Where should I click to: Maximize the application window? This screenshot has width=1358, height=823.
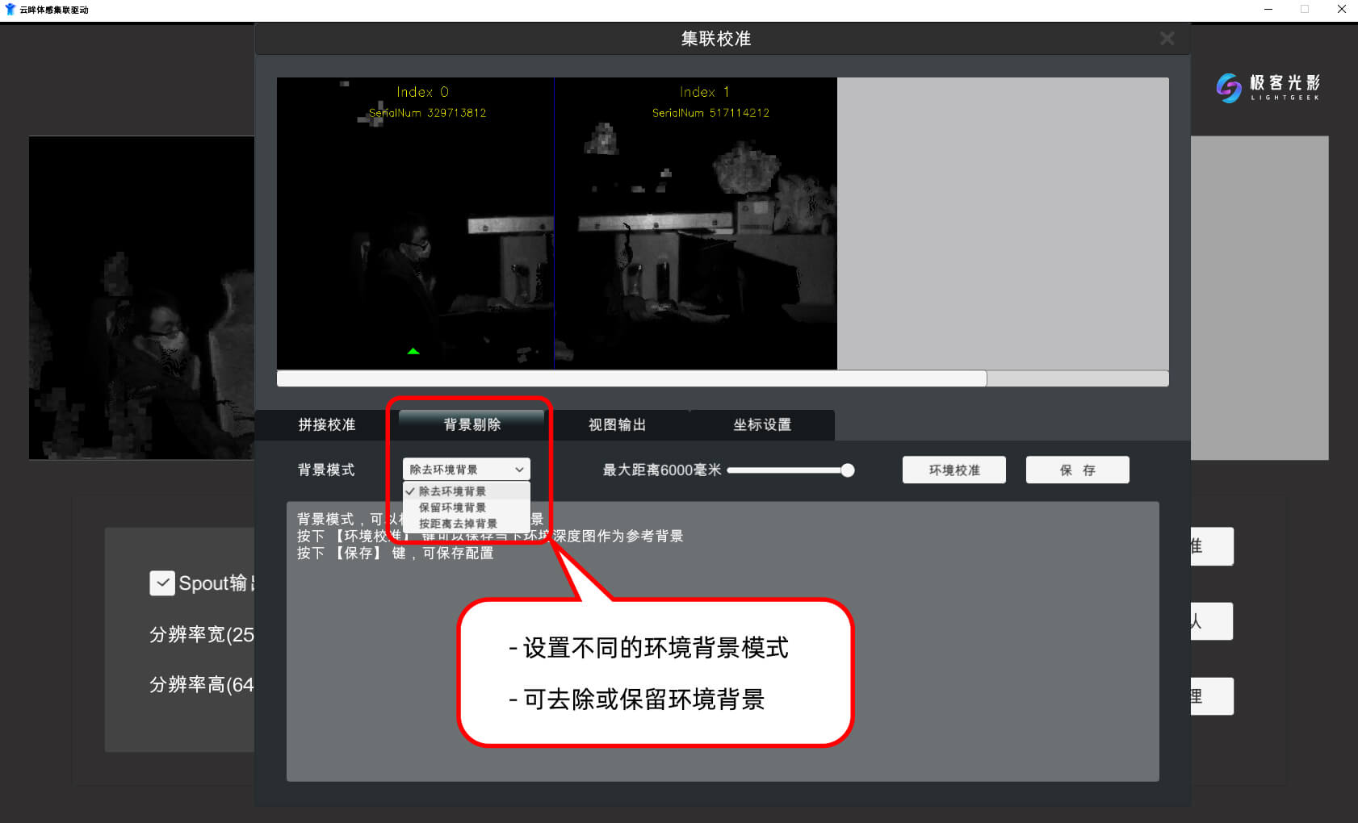tap(1305, 10)
